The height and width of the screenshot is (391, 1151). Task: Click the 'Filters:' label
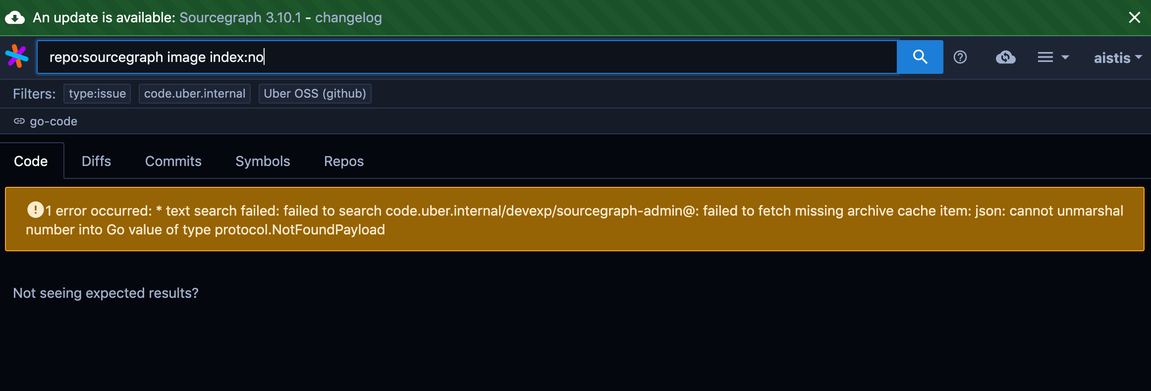tap(34, 94)
